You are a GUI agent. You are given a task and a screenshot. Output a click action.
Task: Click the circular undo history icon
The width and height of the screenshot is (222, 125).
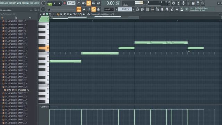point(173,3)
